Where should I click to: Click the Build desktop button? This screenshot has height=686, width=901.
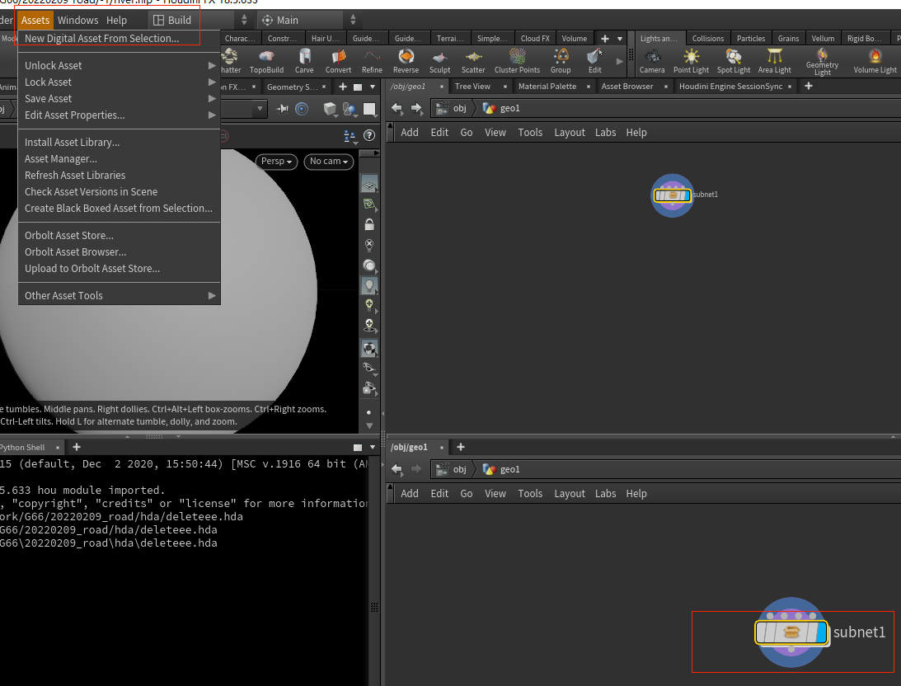172,20
